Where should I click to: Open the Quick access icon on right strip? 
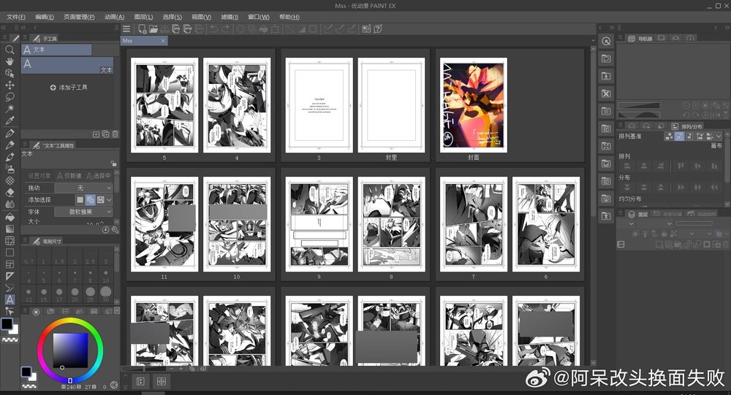coord(606,41)
